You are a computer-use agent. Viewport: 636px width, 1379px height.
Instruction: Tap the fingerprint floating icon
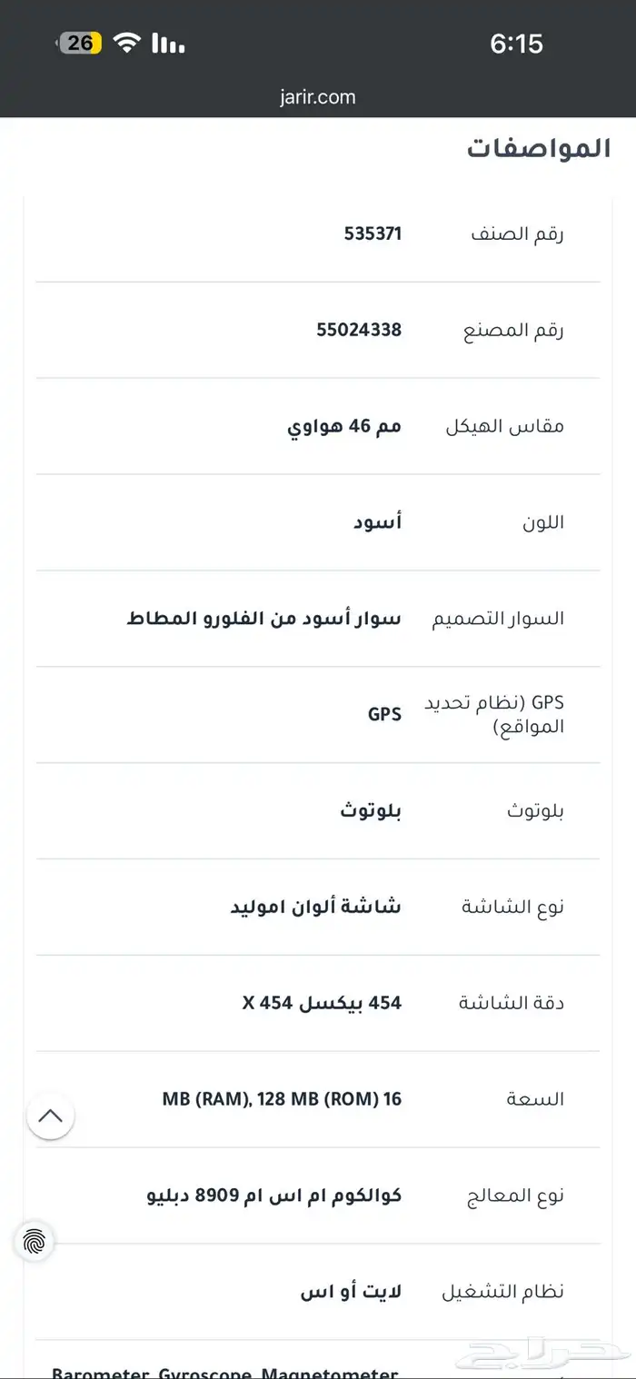34,1240
